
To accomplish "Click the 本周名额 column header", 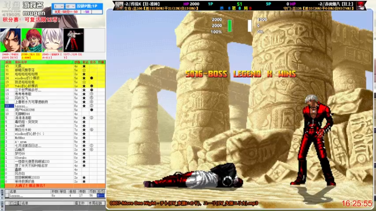I will click(95, 203).
